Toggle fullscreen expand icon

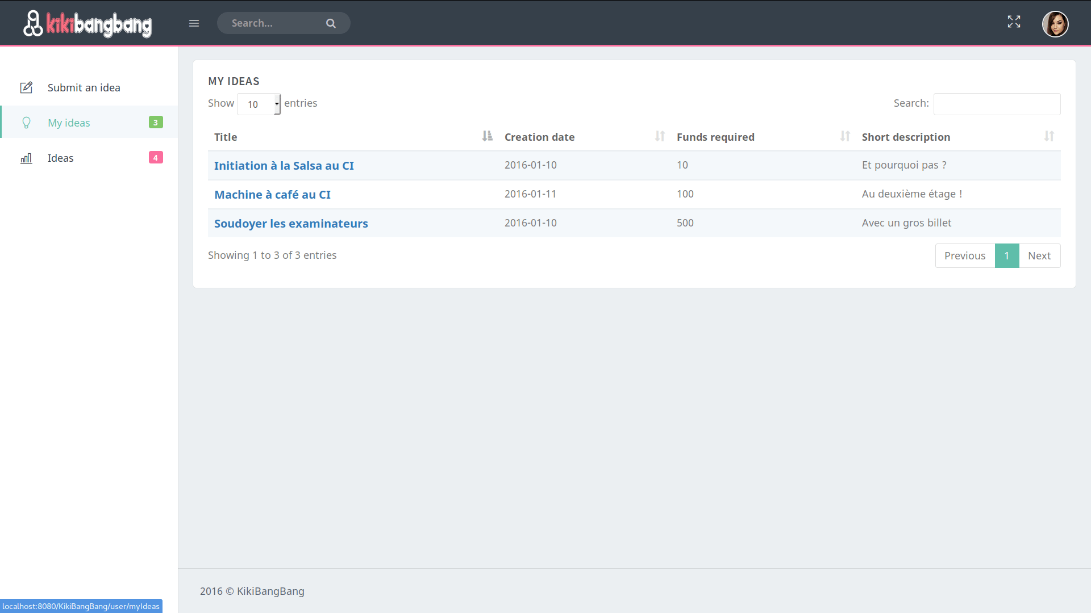1014,22
